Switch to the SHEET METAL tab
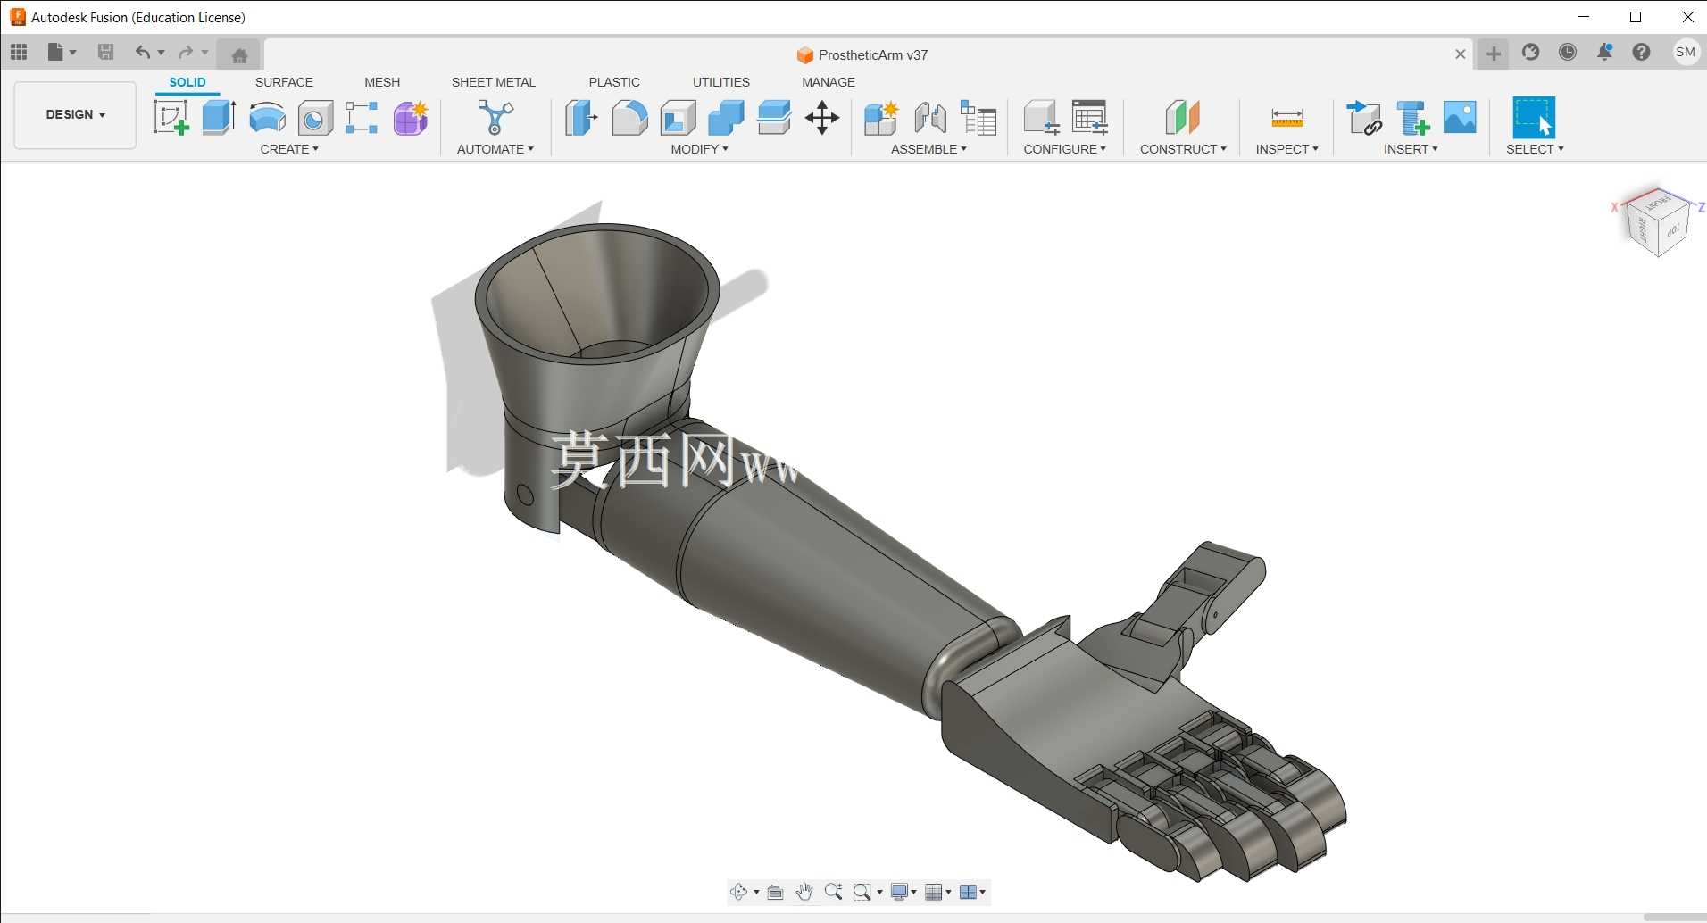The image size is (1707, 923). click(494, 82)
